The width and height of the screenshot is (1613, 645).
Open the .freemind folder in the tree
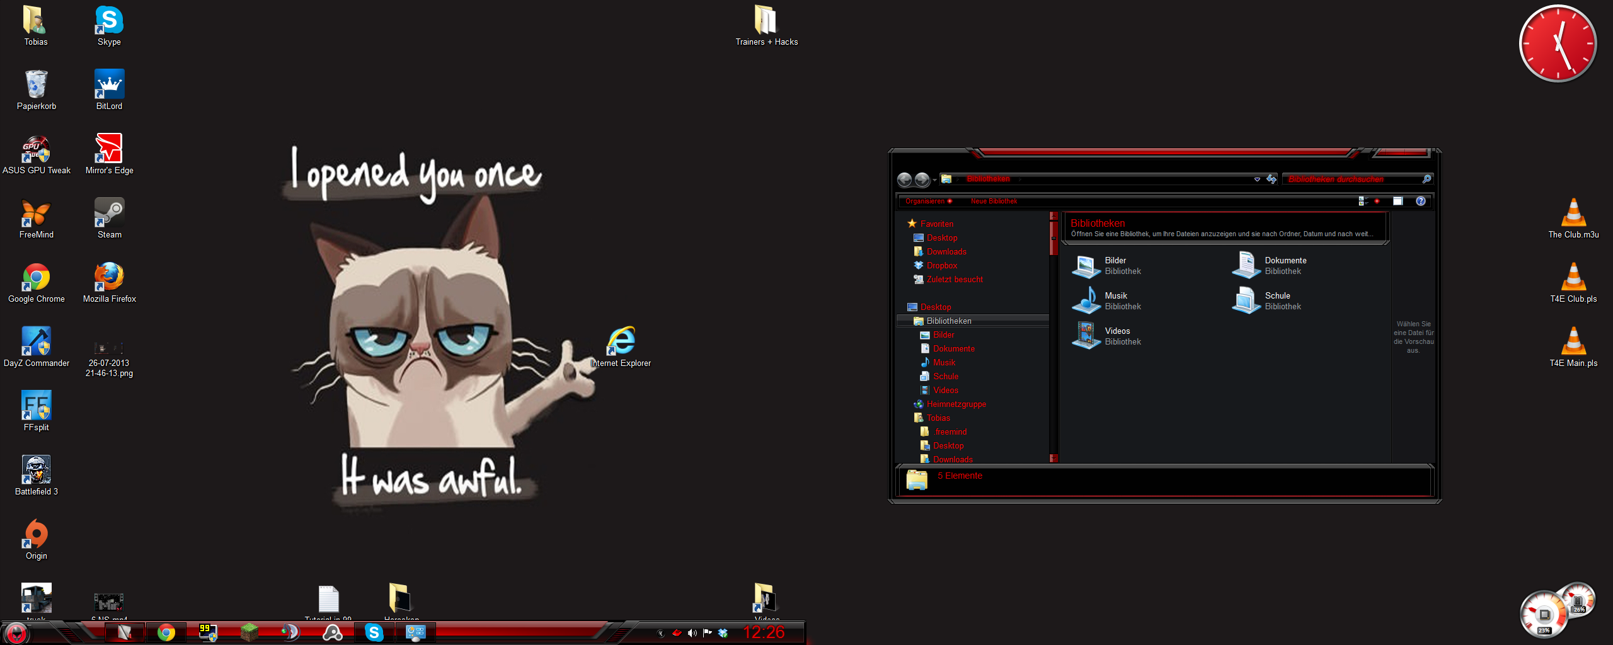[944, 431]
